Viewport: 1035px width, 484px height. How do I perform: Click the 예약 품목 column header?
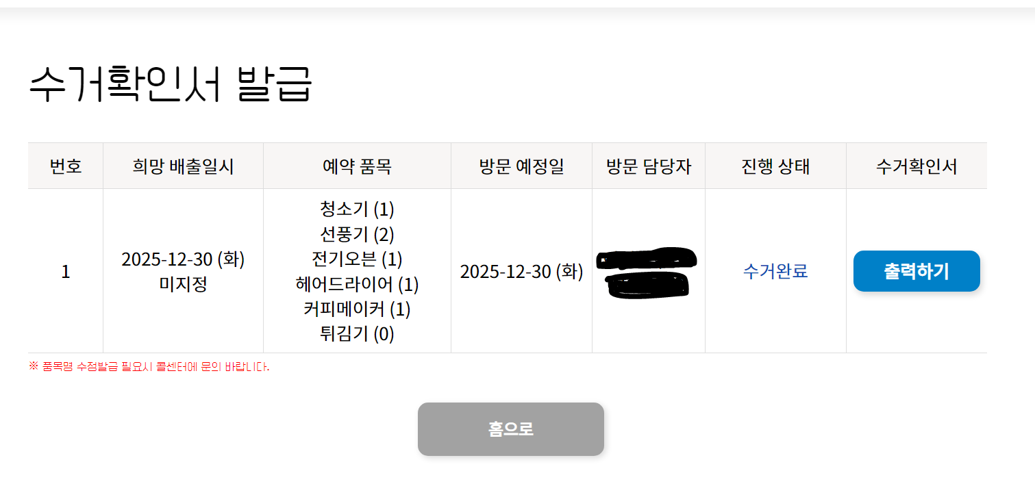(x=357, y=166)
